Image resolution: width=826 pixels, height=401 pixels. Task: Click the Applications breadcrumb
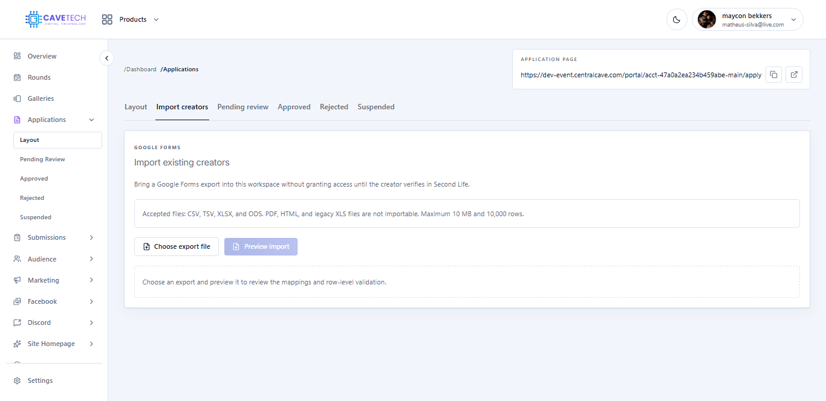pos(180,69)
